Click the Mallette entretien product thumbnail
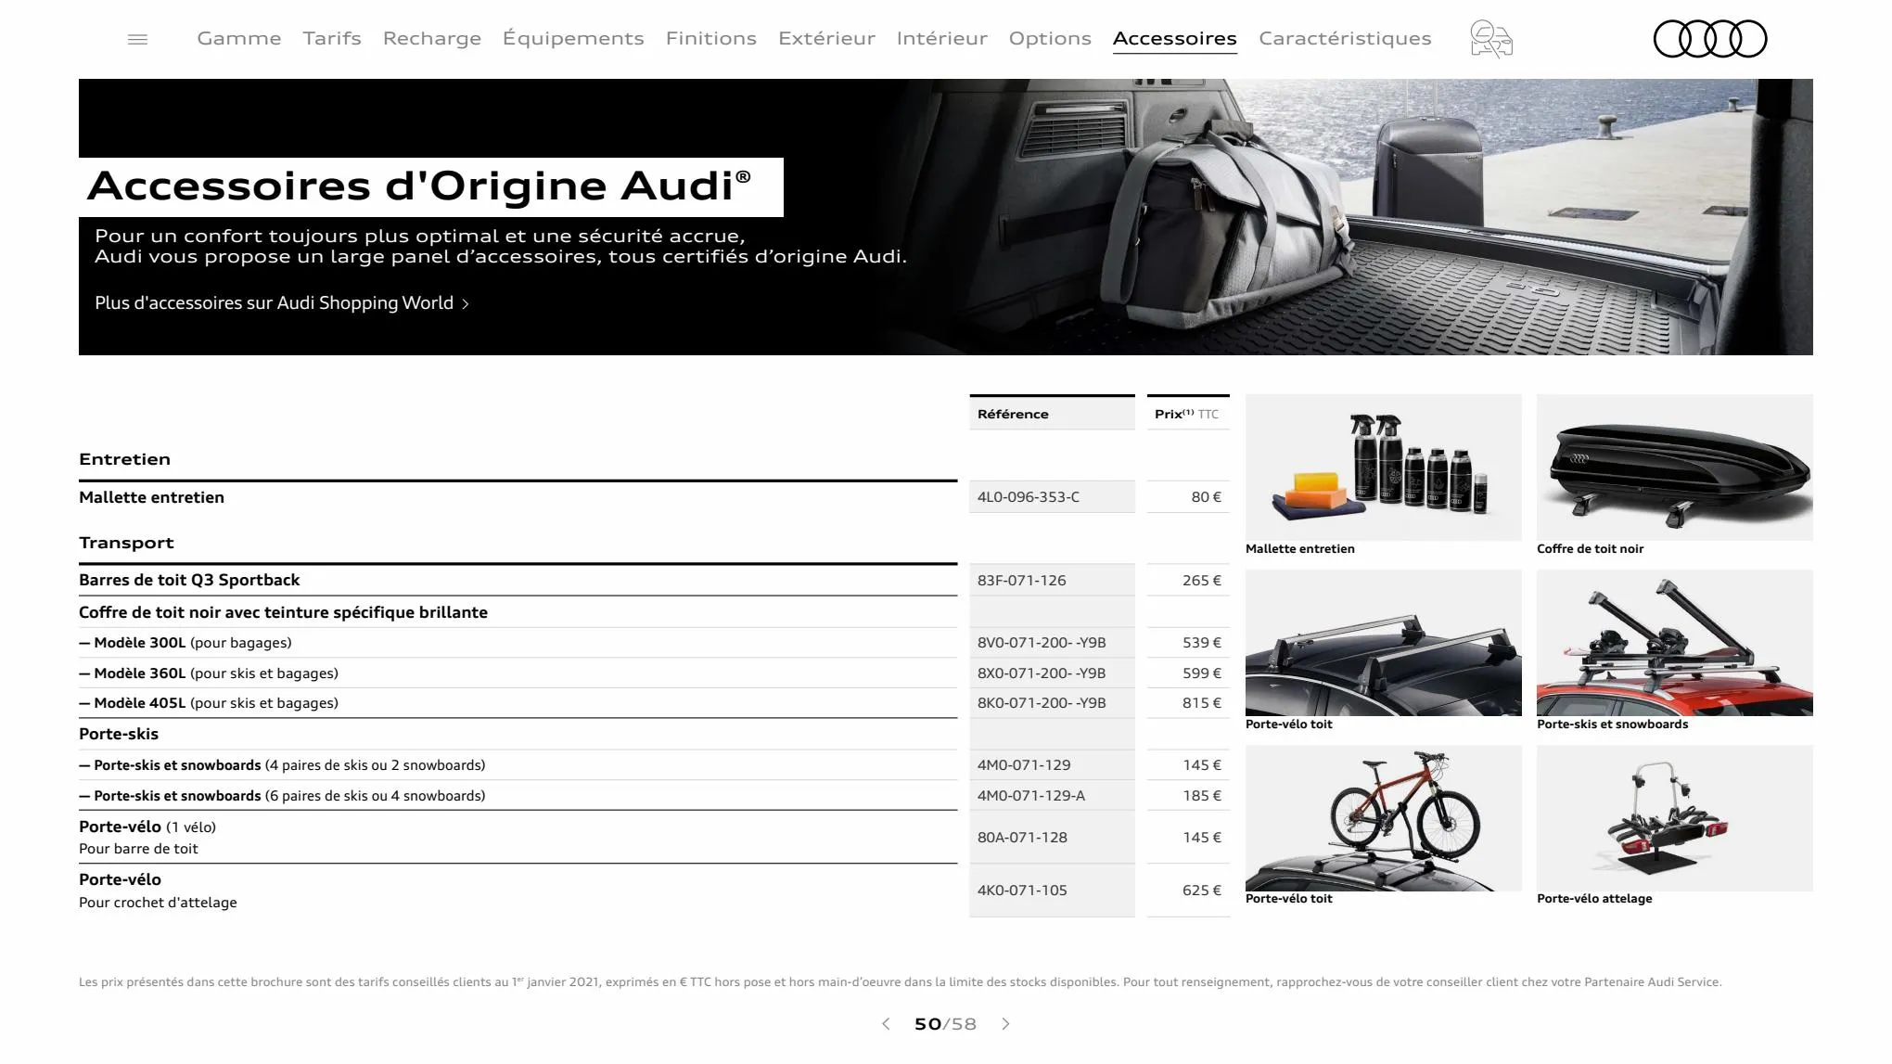 pyautogui.click(x=1384, y=468)
